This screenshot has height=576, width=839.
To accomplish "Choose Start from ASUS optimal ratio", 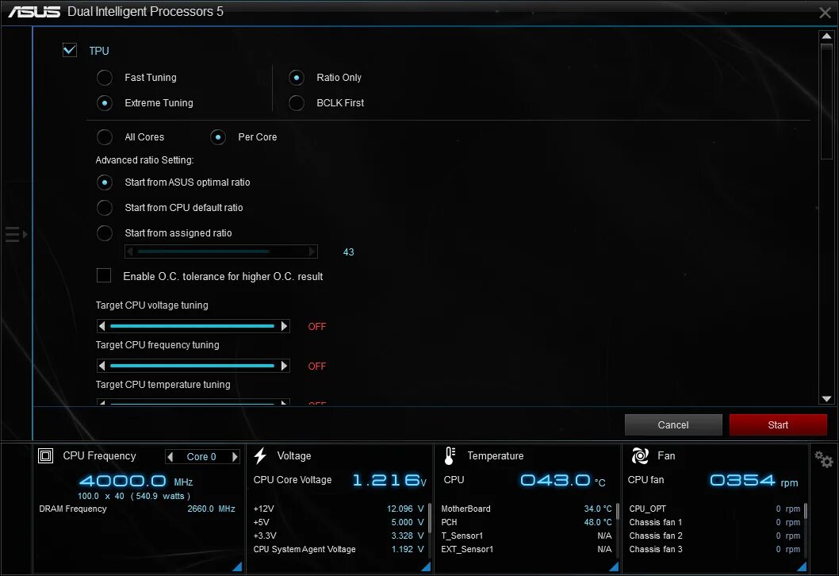I will 105,182.
